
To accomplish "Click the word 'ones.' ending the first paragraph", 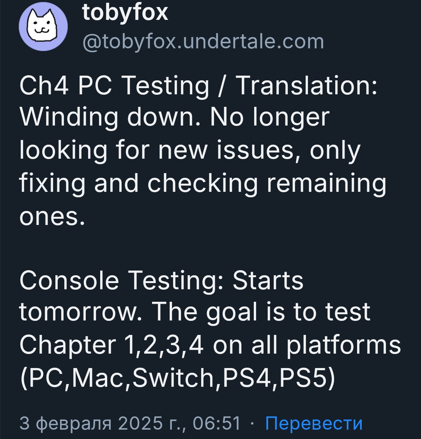I will [52, 217].
